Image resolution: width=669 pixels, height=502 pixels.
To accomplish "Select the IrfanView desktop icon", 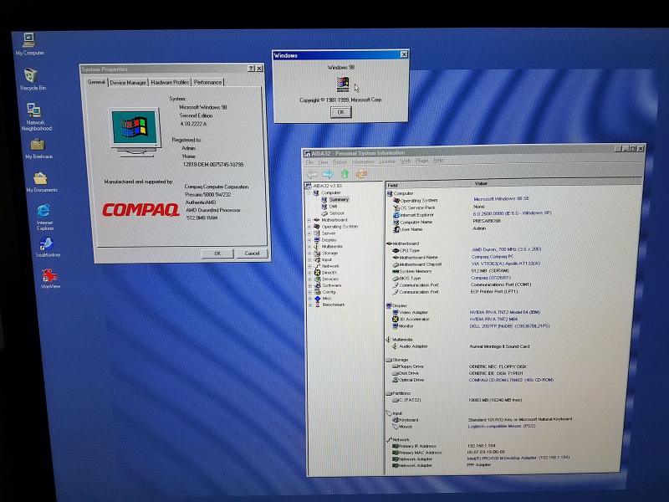I will click(x=49, y=279).
